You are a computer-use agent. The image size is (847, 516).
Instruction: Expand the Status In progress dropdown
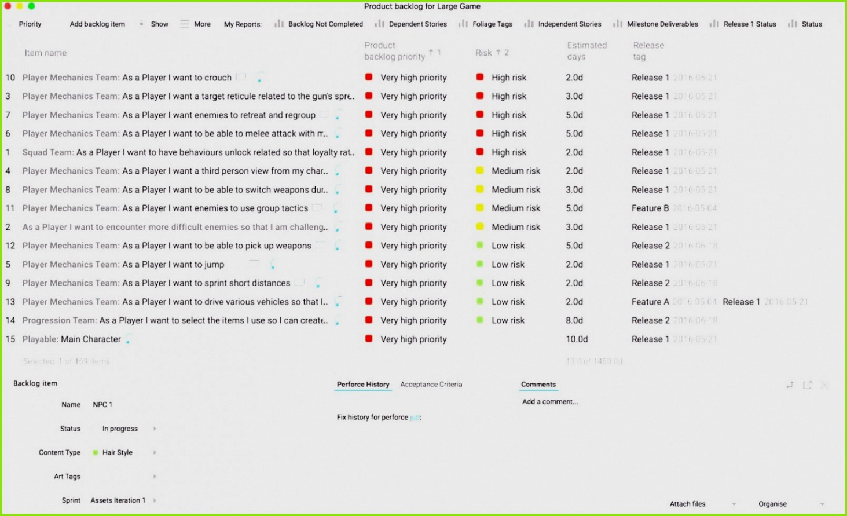click(155, 429)
